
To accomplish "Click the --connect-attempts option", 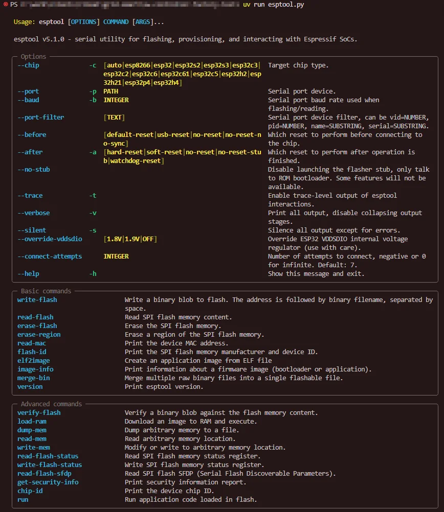I will (50, 257).
